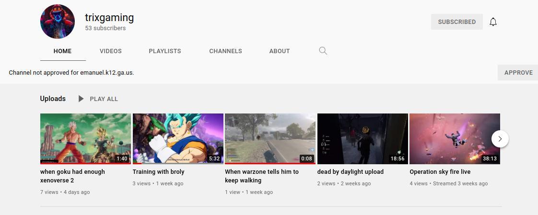Open the PLAYLISTS tab
The height and width of the screenshot is (215, 538).
pyautogui.click(x=164, y=51)
